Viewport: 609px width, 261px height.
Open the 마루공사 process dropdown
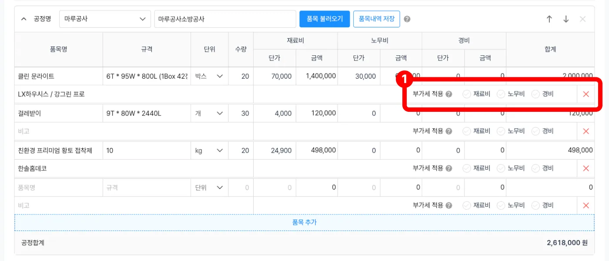[105, 19]
